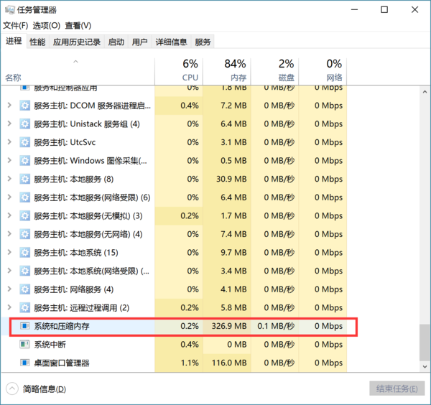
Task: Sort by the 网络 column header
Action: point(323,71)
